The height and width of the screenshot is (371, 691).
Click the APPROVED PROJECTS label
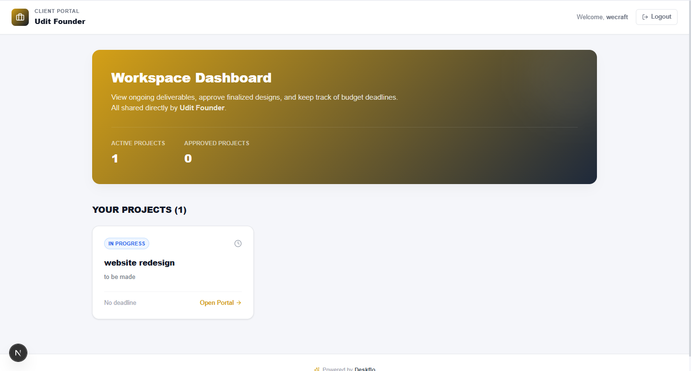[x=216, y=143]
